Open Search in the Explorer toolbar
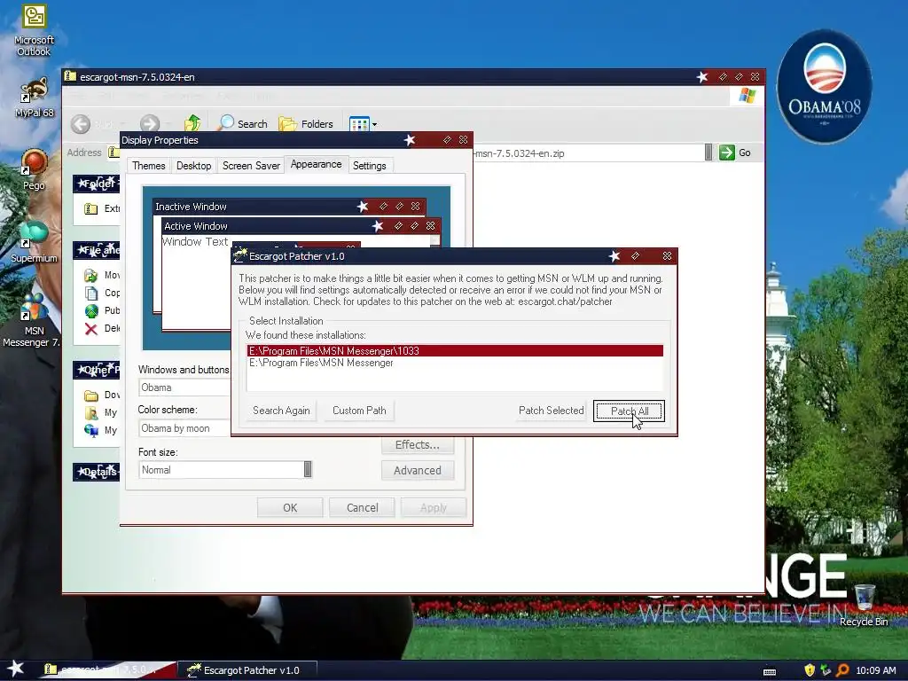 243,123
